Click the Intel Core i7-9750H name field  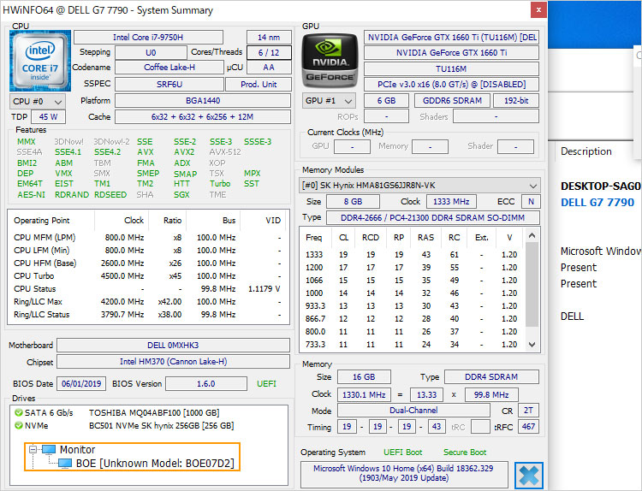(148, 38)
